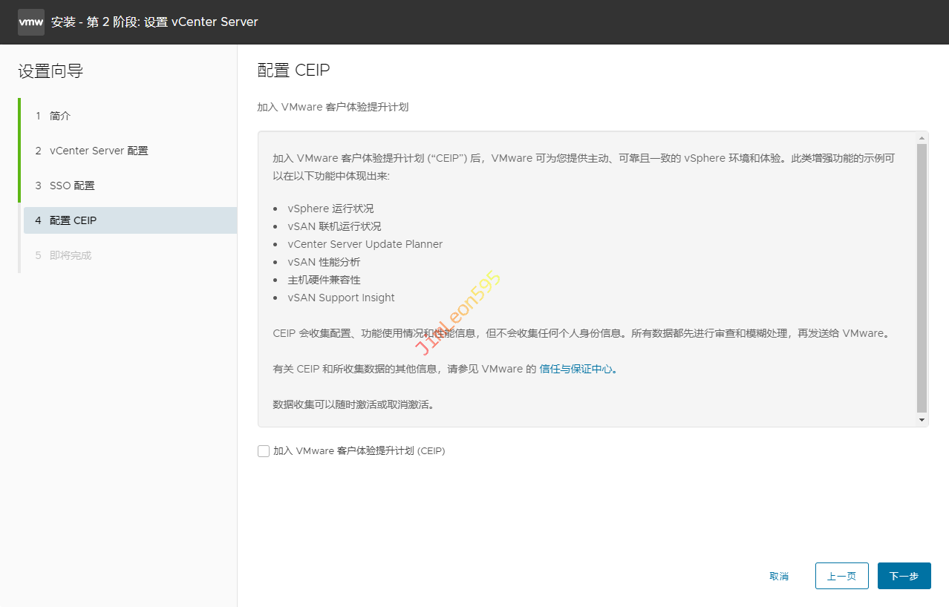Go to wizard step 1 简介
The width and height of the screenshot is (949, 607).
(x=59, y=116)
